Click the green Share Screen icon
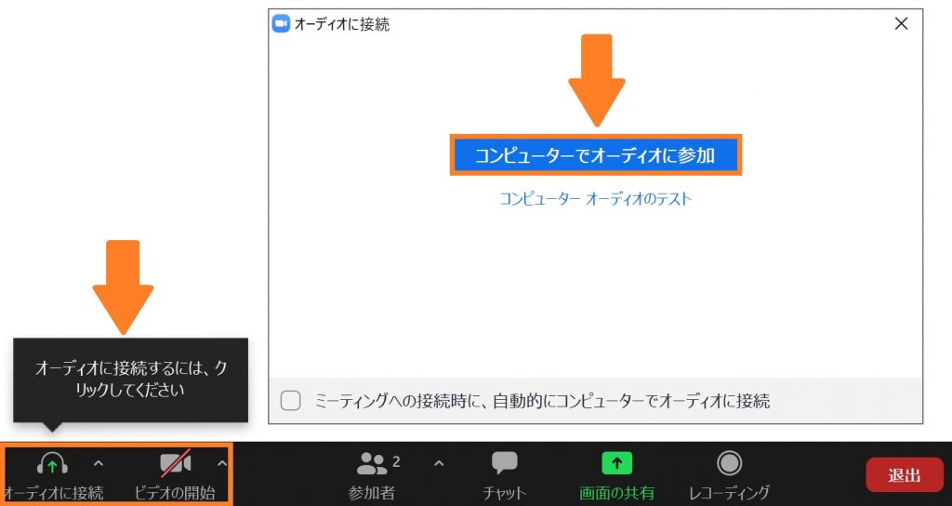The image size is (952, 506). (x=617, y=463)
